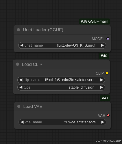This screenshot has height=144, width=122.
Task: Click the purple MODEL output socket
Action: point(108,39)
